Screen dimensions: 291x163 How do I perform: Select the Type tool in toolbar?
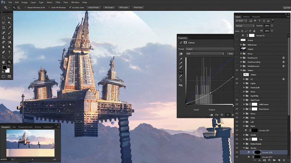(x=9, y=52)
